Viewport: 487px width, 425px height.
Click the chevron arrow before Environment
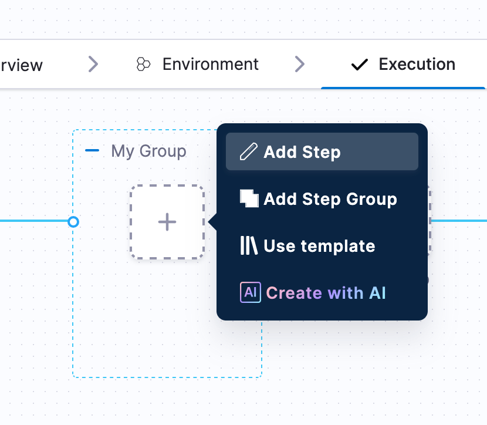pyautogui.click(x=93, y=64)
